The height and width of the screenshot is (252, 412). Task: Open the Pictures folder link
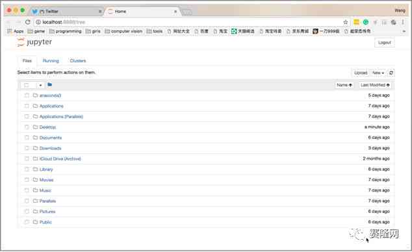click(47, 211)
